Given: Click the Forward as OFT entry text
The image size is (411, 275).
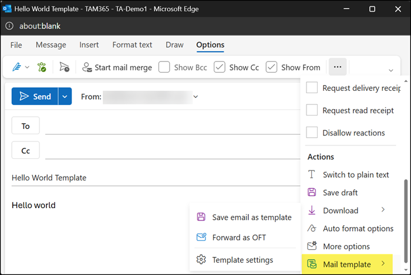Looking at the screenshot, I should click(x=239, y=237).
